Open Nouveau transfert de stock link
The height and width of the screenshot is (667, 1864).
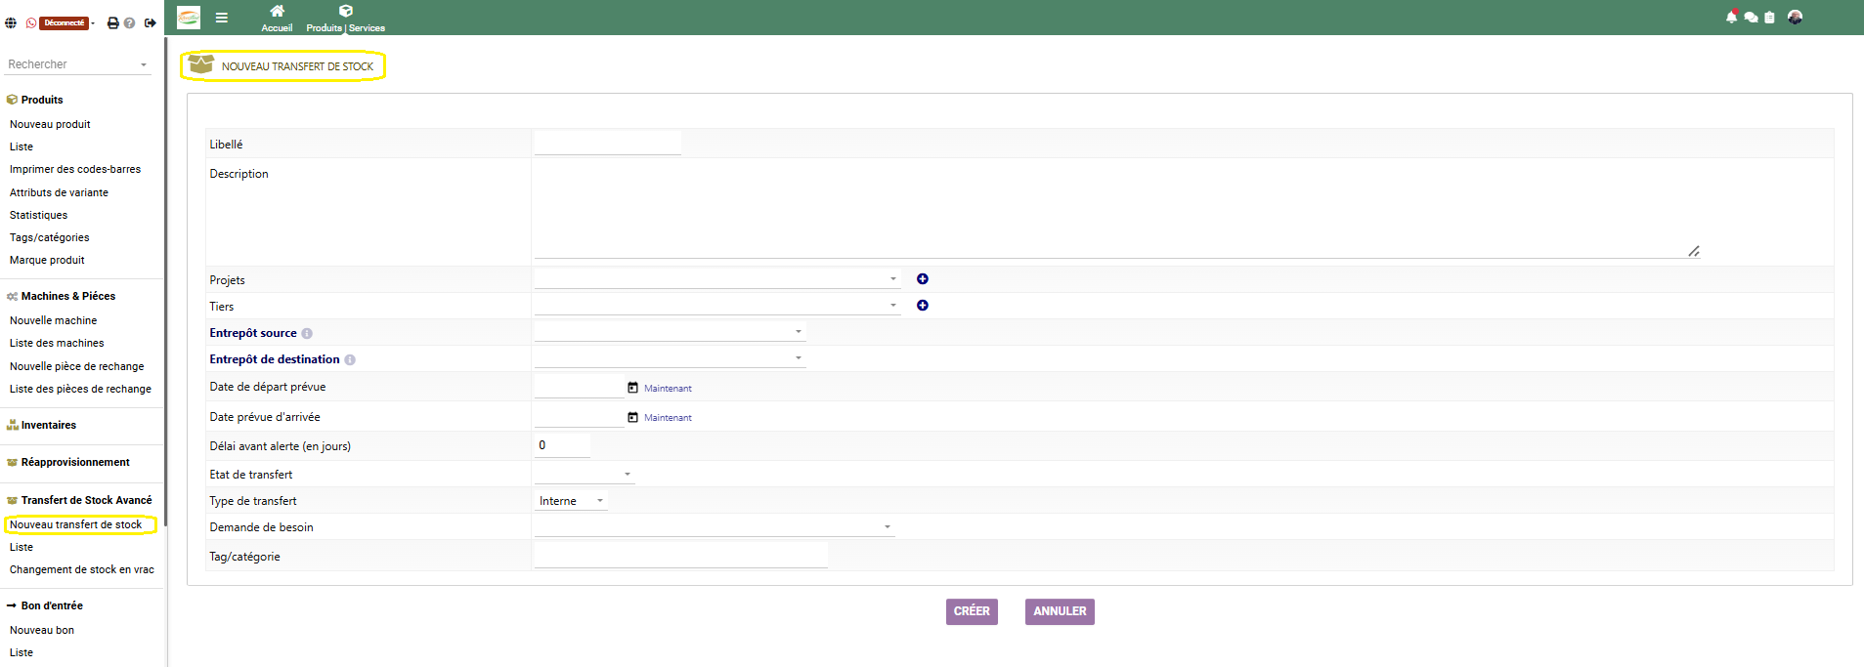[x=75, y=524]
